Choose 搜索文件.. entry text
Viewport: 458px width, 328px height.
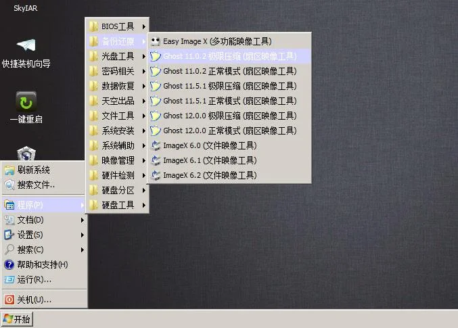pyautogui.click(x=36, y=185)
